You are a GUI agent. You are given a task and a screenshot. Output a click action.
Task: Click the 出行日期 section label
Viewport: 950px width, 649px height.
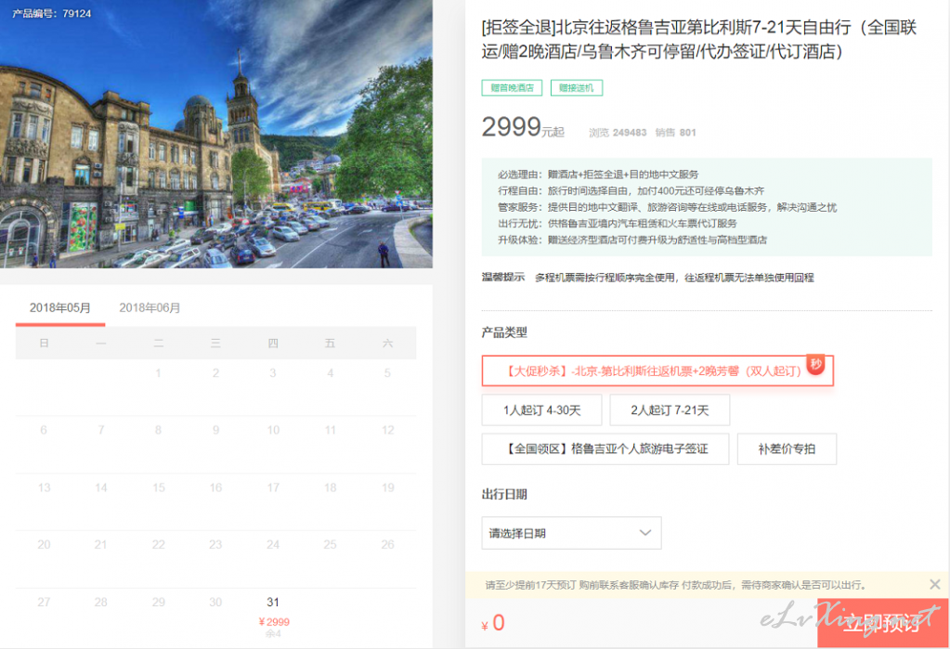pos(504,495)
